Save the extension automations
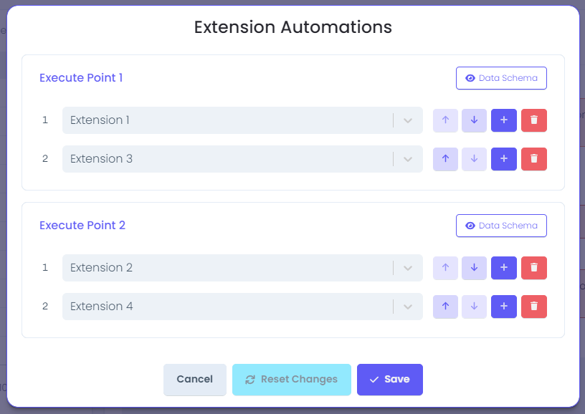This screenshot has height=414, width=585. point(389,380)
